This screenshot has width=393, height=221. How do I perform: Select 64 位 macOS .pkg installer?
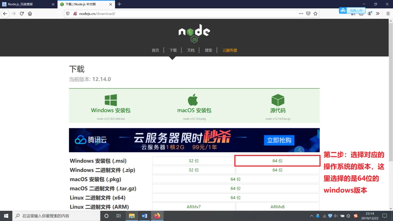point(235,179)
